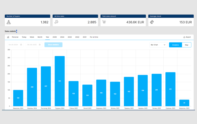Select the For all time tab
Image resolution: width=197 pixels, height=124 pixels.
(x=94, y=37)
